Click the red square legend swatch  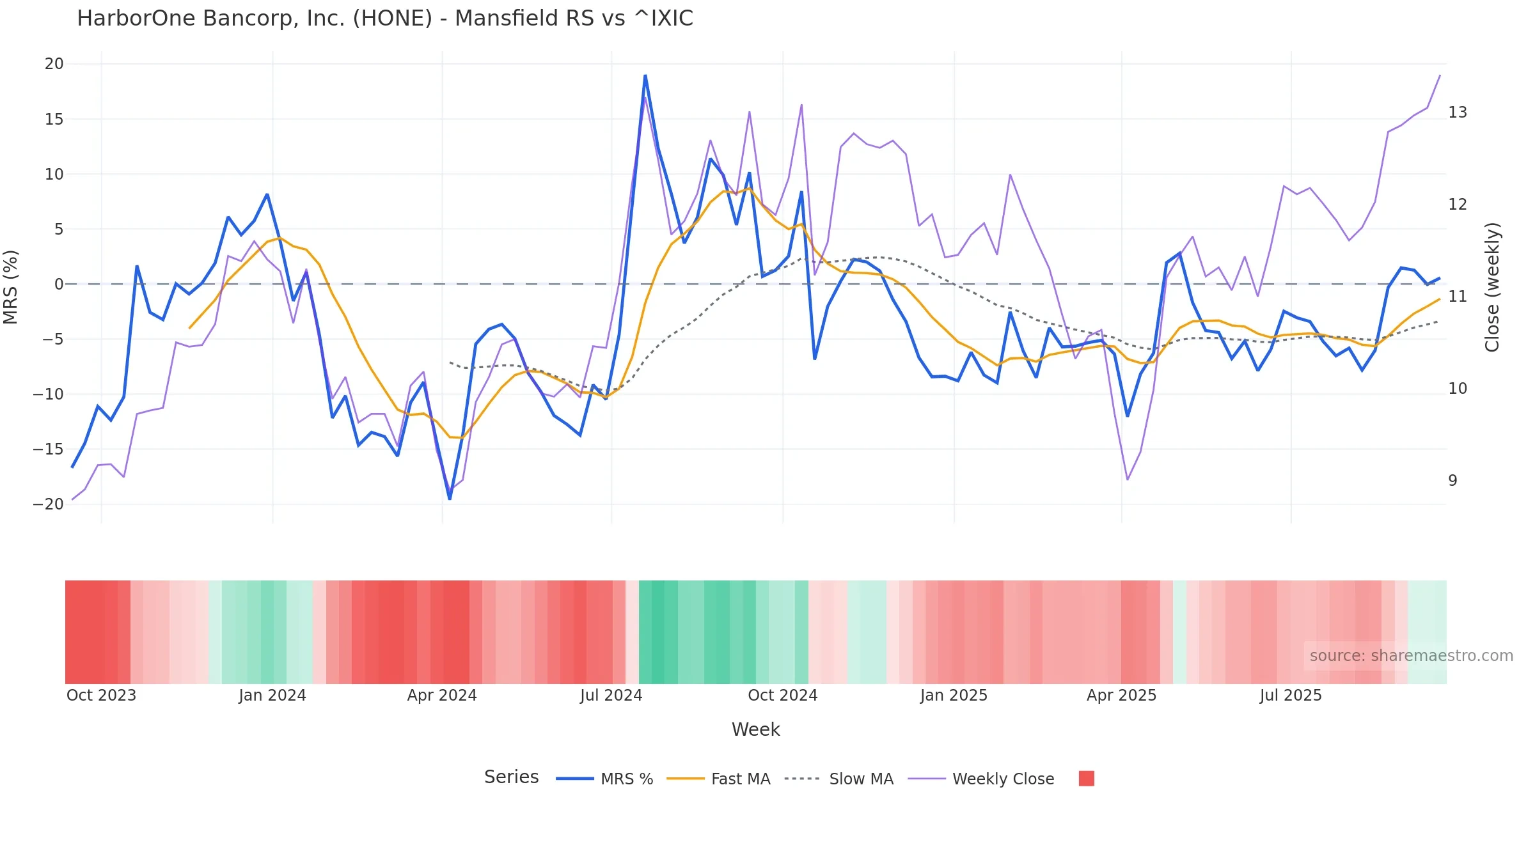(x=1086, y=779)
